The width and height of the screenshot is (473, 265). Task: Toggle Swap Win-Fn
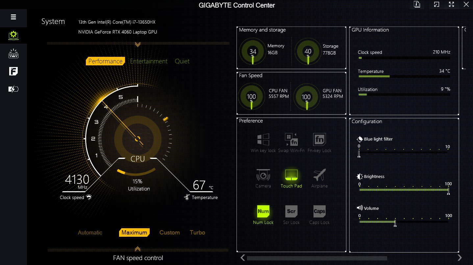coord(291,143)
